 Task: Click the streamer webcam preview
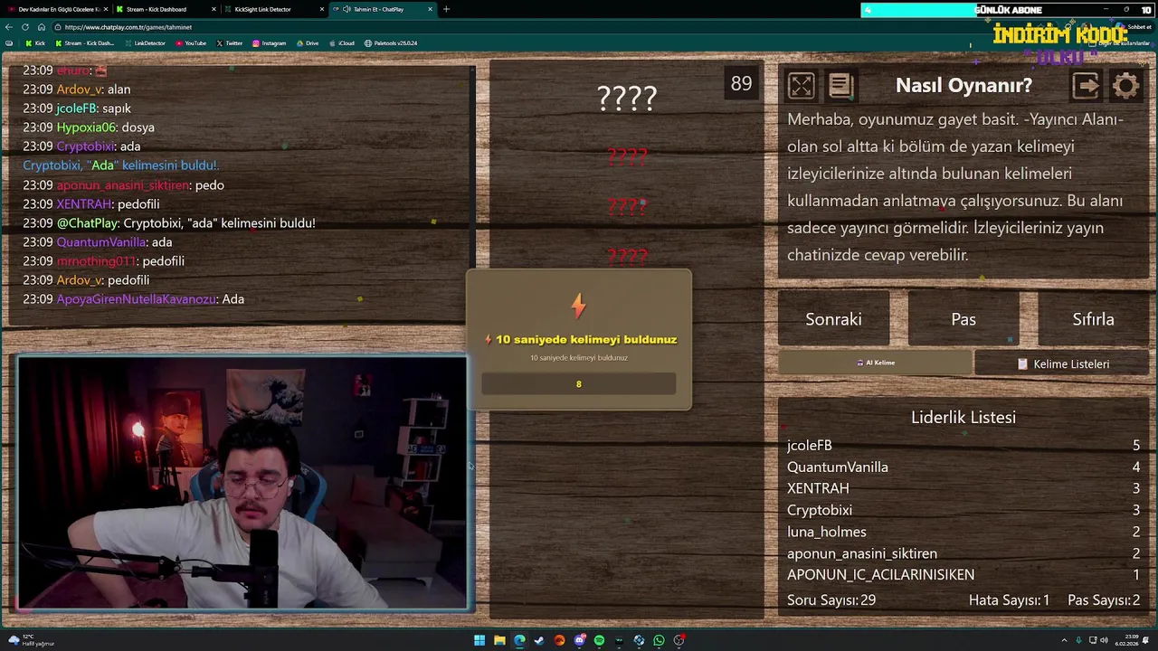[x=242, y=483]
